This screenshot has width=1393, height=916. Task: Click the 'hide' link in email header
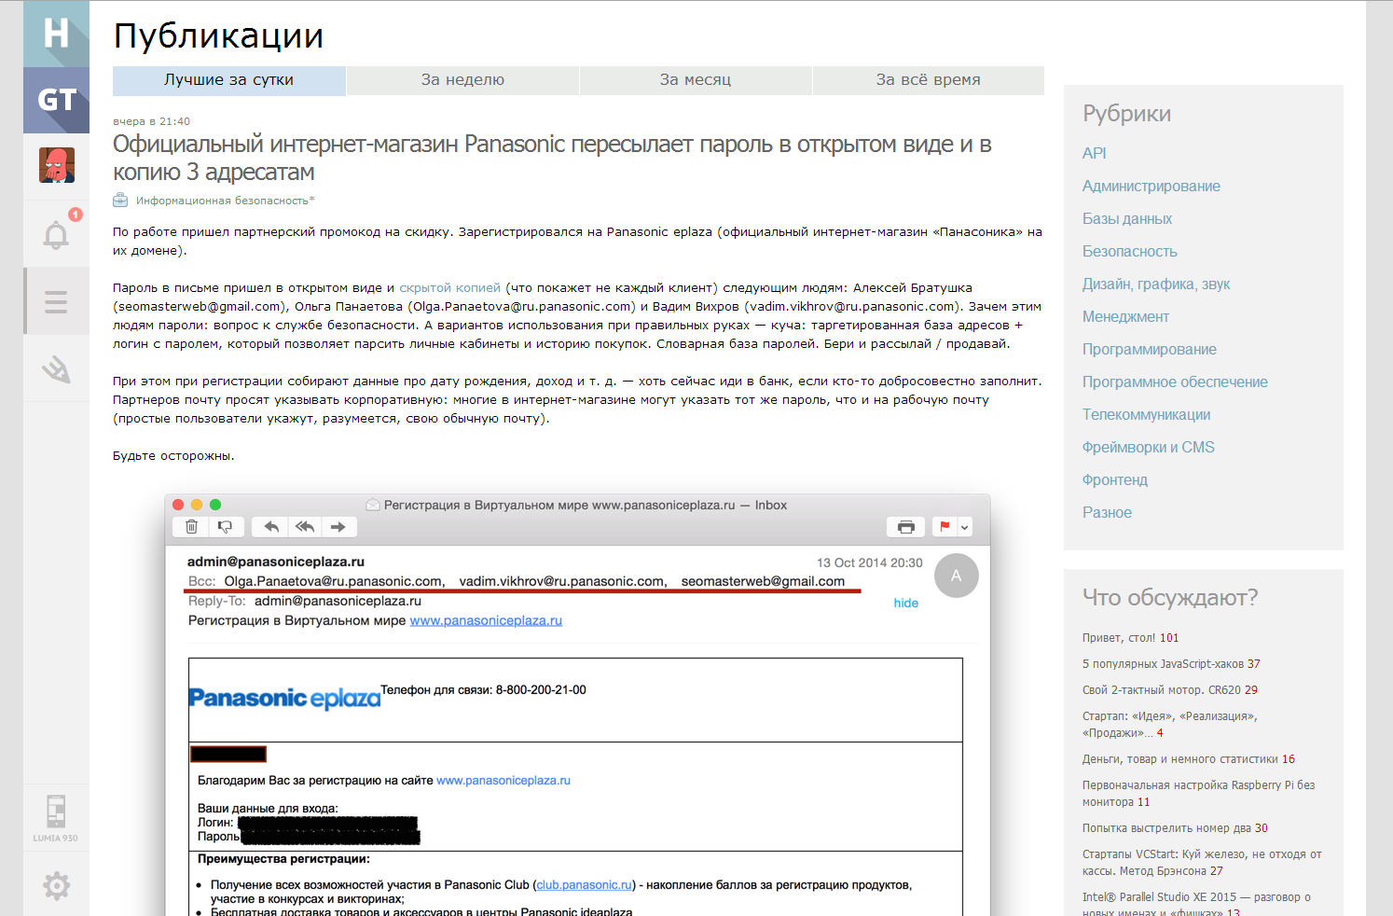click(x=906, y=603)
